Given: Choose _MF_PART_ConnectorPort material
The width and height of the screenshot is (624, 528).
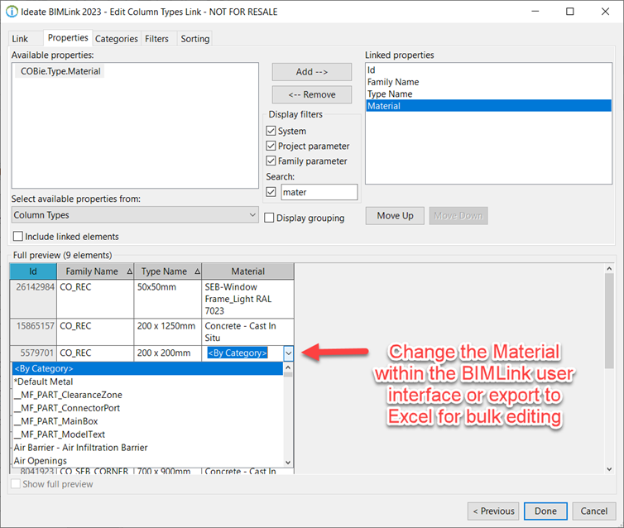Looking at the screenshot, I should [x=147, y=408].
